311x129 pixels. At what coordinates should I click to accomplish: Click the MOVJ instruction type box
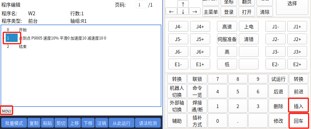(7, 111)
